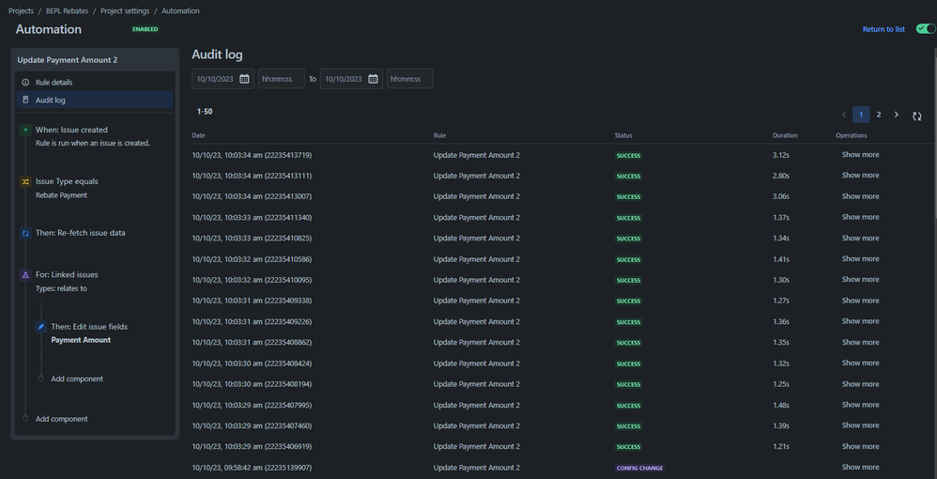Screen dimensions: 937x479
Task: Open the start date calendar picker icon
Action: [x=244, y=79]
